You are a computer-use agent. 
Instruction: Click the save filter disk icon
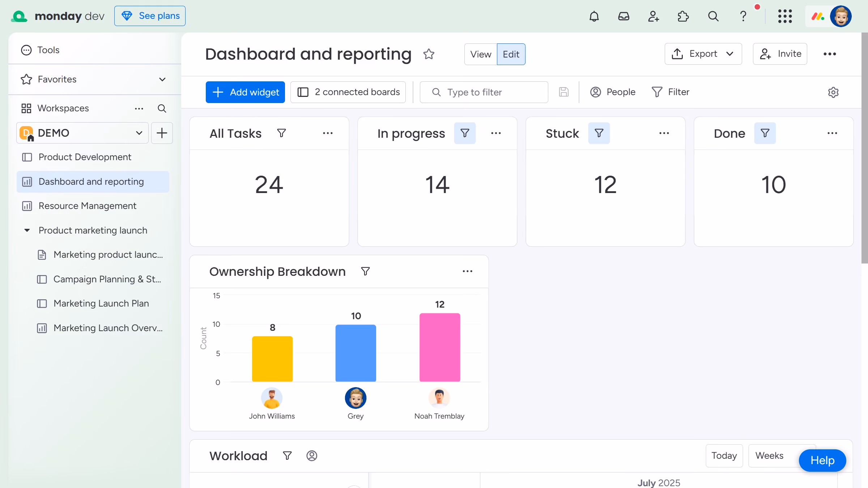point(563,92)
